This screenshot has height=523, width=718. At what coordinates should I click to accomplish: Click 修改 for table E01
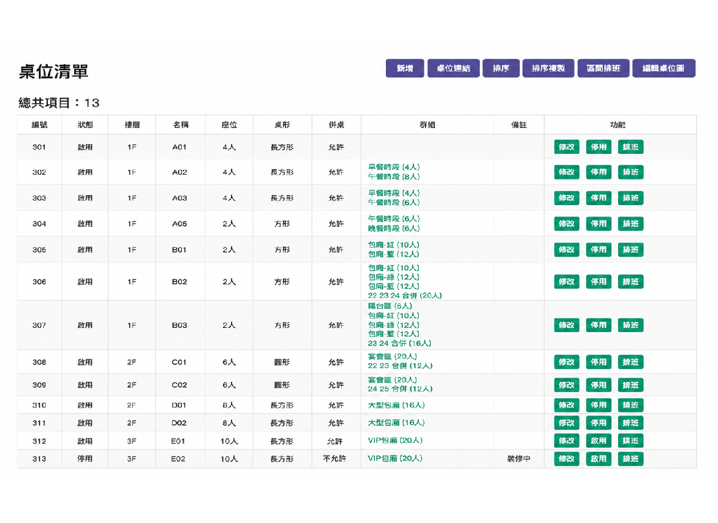567,441
